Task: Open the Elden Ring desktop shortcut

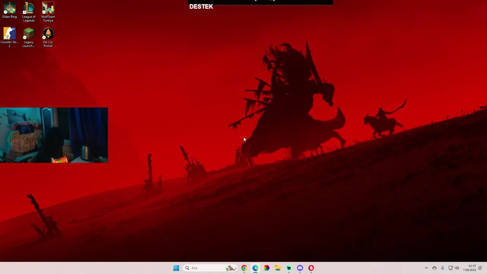Action: tap(10, 11)
